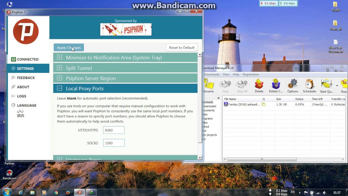Screen dimensions: 348x196
Task: Click the 0.05% status cell
Action: [x=300, y=104]
